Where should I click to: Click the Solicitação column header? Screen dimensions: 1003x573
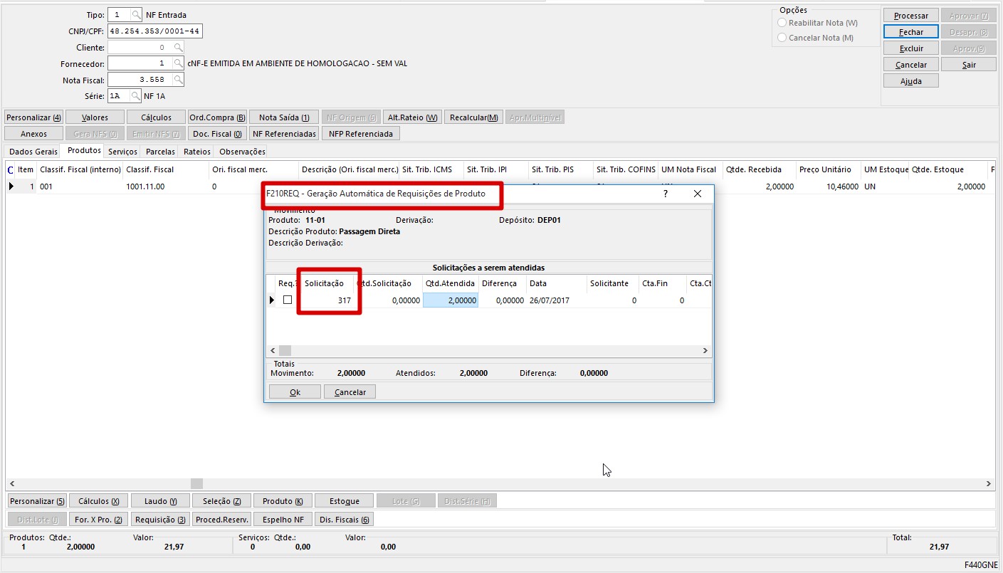[x=325, y=283]
